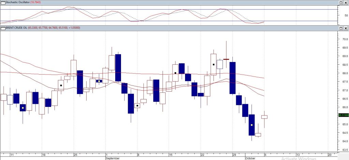
Task: Maximize the Brent Crude Oil chart panel
Action: click(340, 28)
